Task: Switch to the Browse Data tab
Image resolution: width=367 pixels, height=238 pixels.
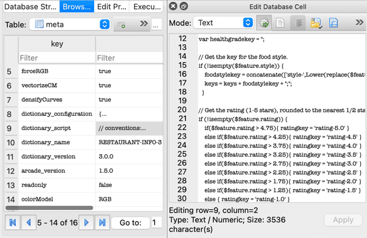Action: tap(77, 7)
